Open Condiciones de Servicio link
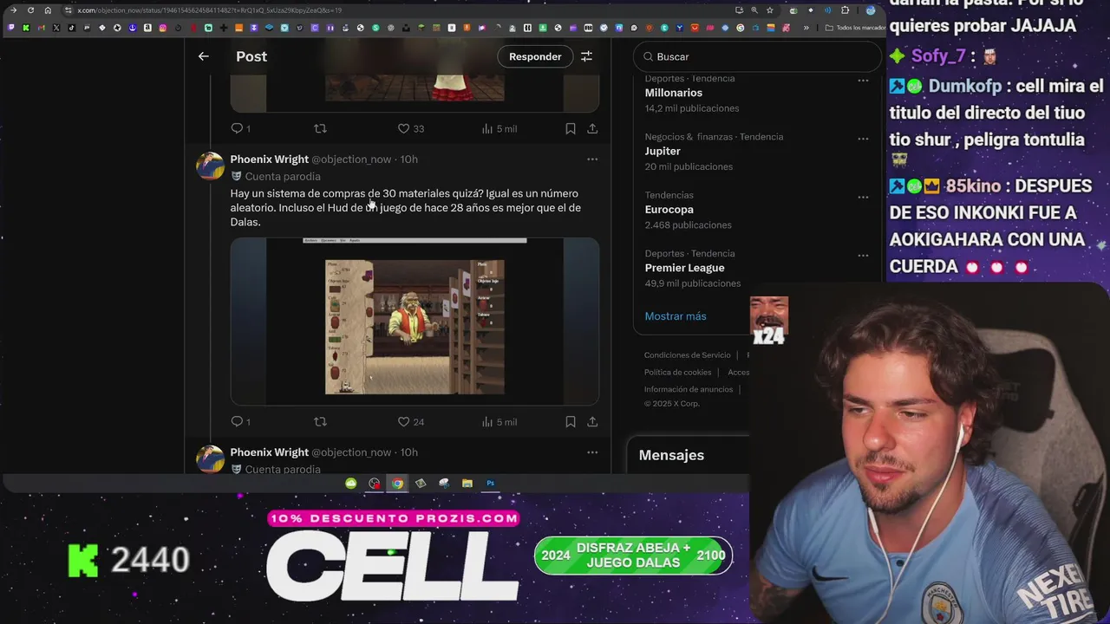 (688, 355)
